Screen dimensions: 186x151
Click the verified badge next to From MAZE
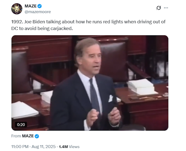pos(37,136)
